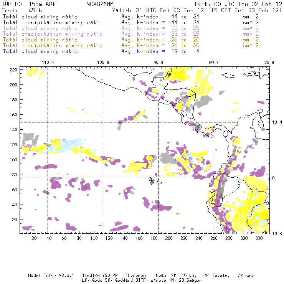Select the "10 S" latitude label

tap(277, 234)
